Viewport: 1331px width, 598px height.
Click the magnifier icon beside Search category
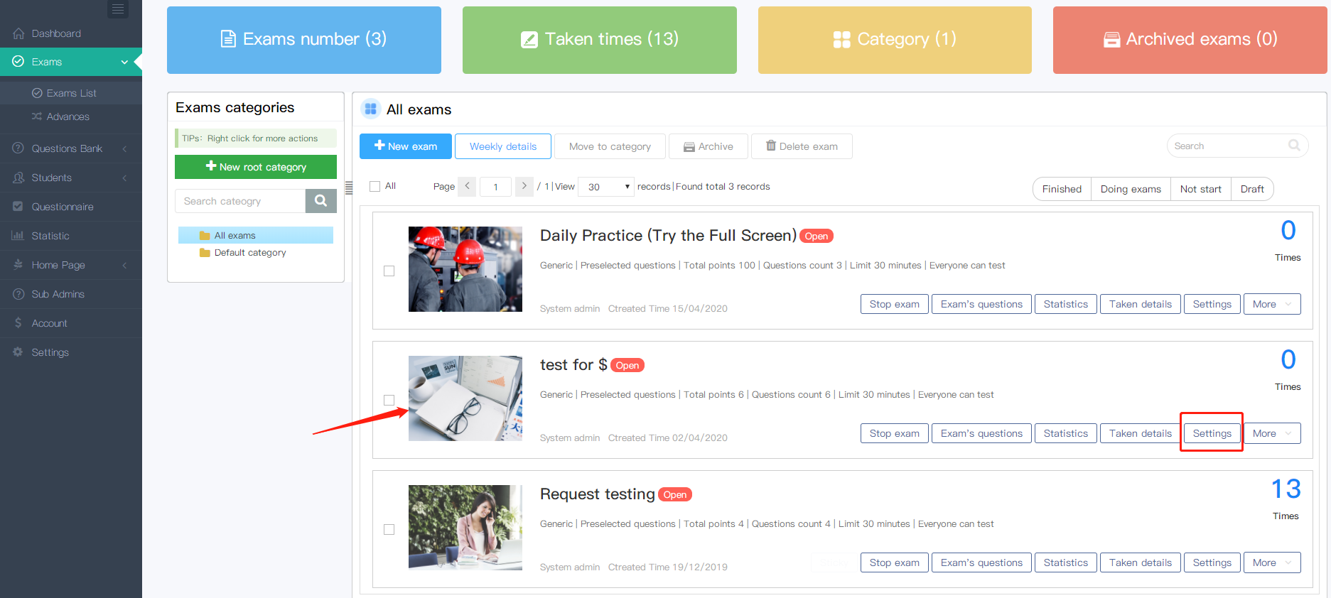320,201
